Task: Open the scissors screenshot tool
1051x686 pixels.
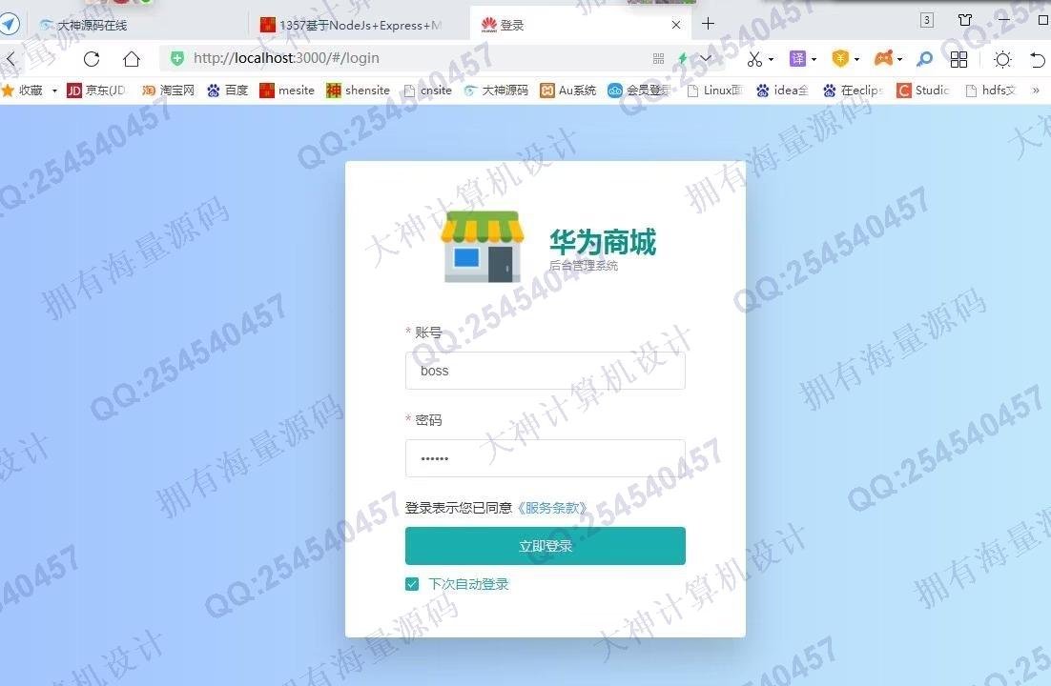Action: click(x=754, y=59)
